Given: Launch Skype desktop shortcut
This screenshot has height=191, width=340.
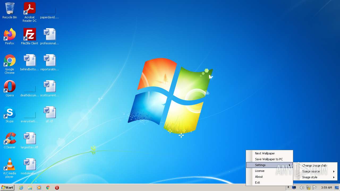Looking at the screenshot, I should (10, 115).
